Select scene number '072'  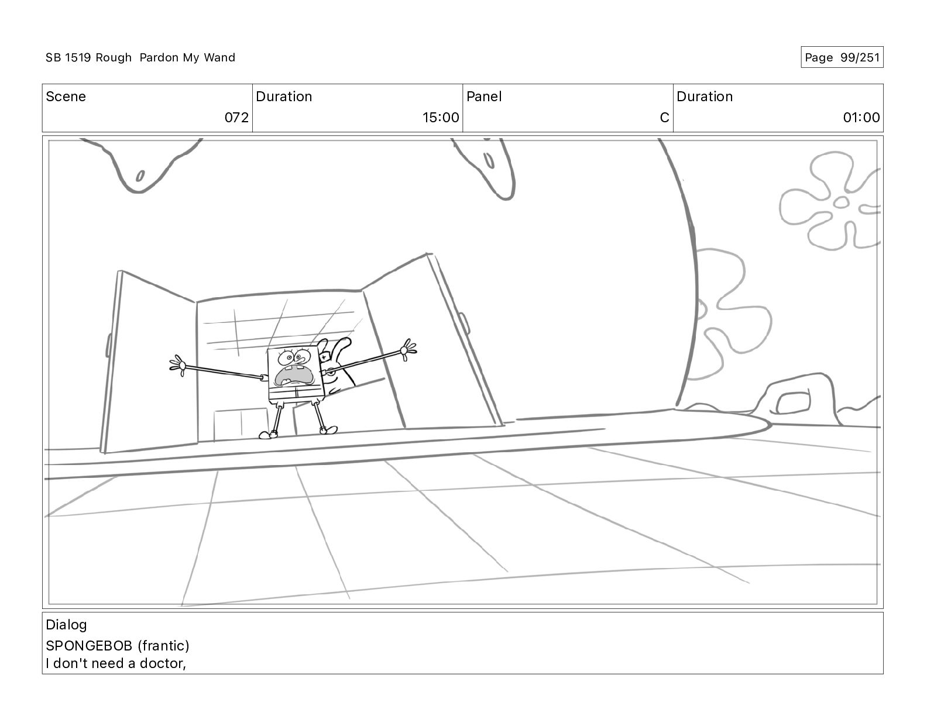236,118
